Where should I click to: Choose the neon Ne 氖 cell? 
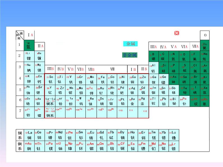(205, 56)
